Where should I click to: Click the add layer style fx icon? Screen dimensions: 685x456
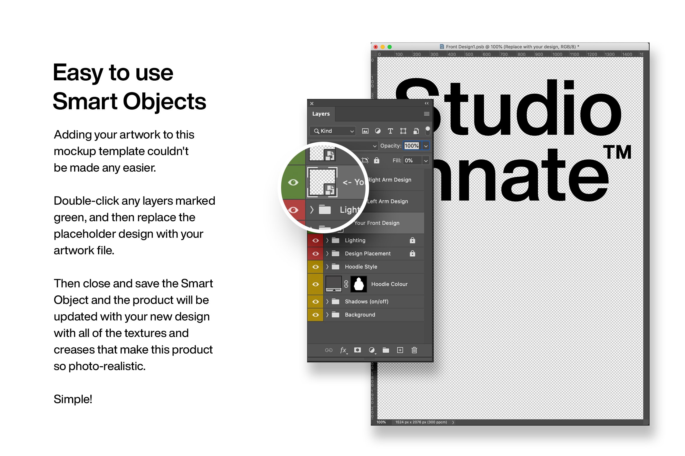pyautogui.click(x=343, y=350)
